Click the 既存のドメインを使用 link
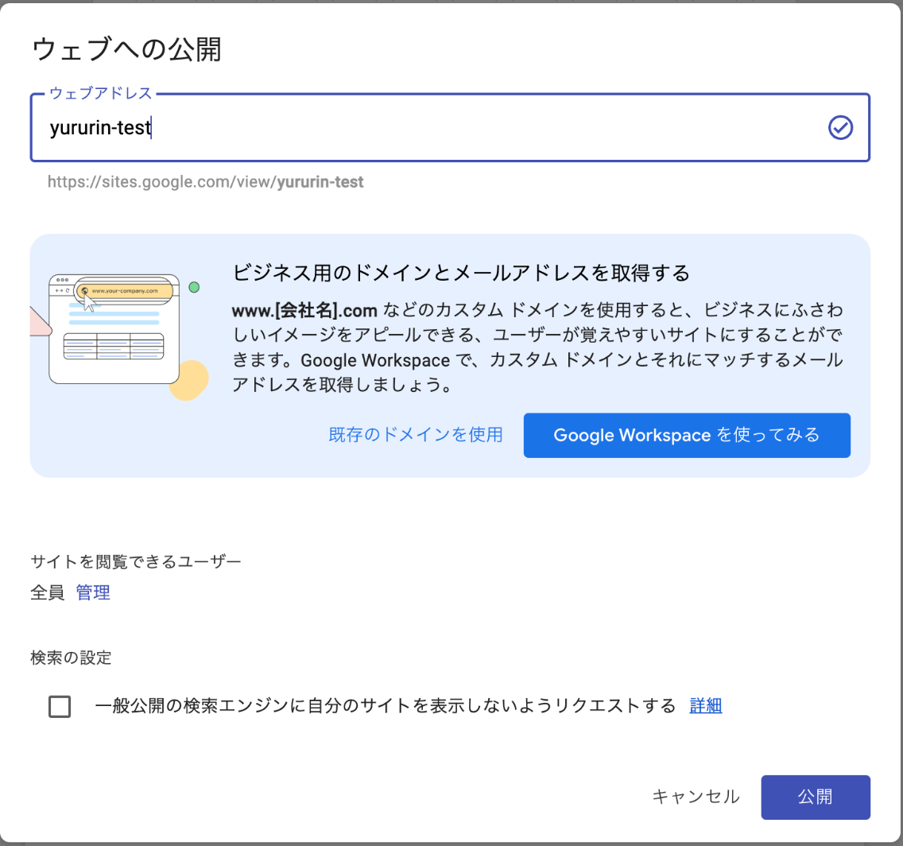The image size is (903, 846). click(415, 435)
